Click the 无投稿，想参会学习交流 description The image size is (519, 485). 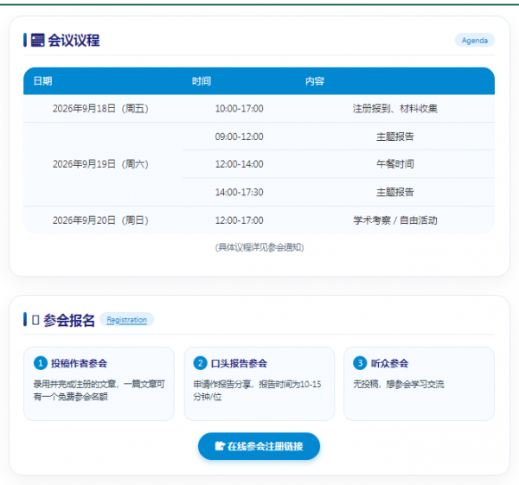coord(399,384)
